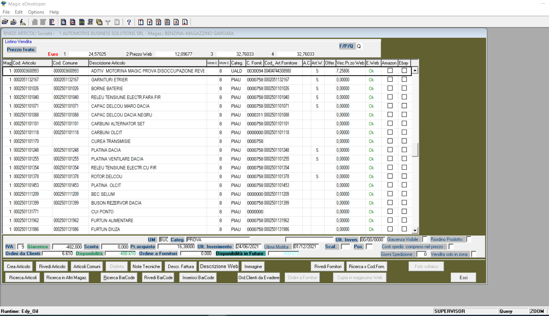Click the Ricerca BarCode button
This screenshot has height=316, width=549.
point(119,277)
